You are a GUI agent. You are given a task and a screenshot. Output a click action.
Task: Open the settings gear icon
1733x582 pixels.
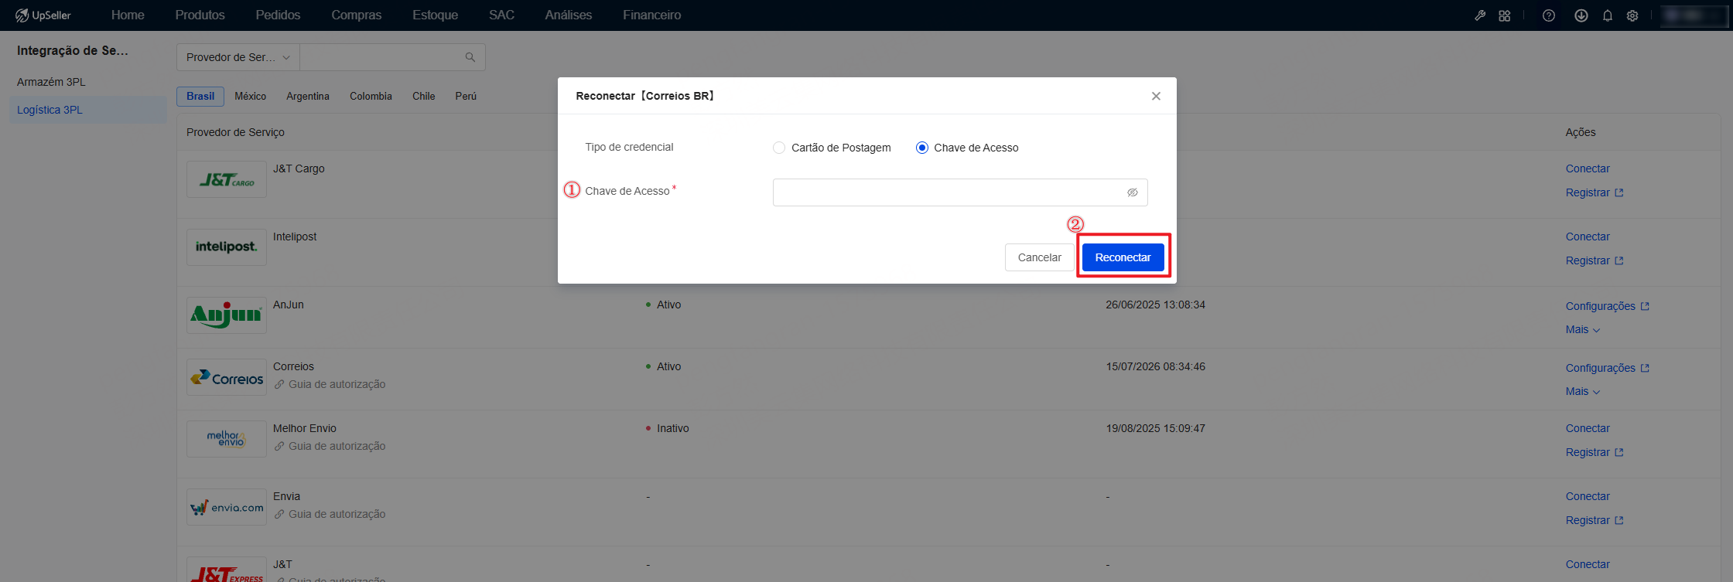point(1632,15)
